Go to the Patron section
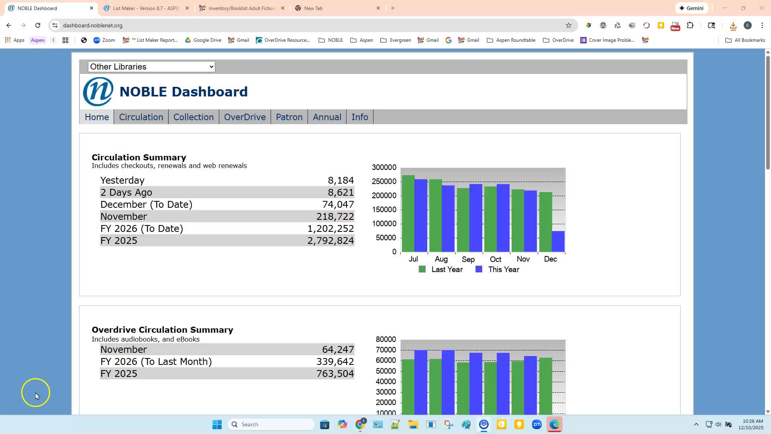This screenshot has width=771, height=434. [x=289, y=117]
